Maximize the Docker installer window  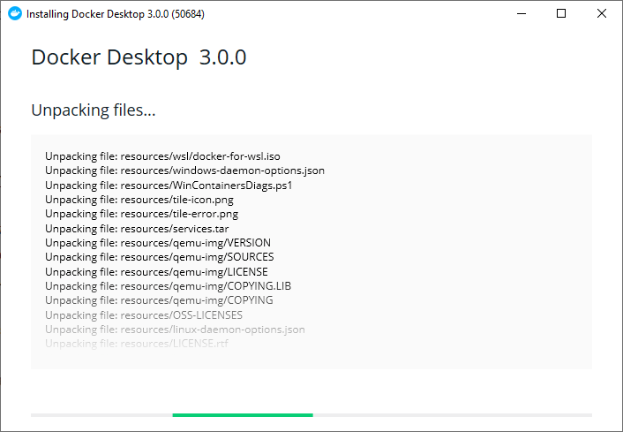coord(561,13)
